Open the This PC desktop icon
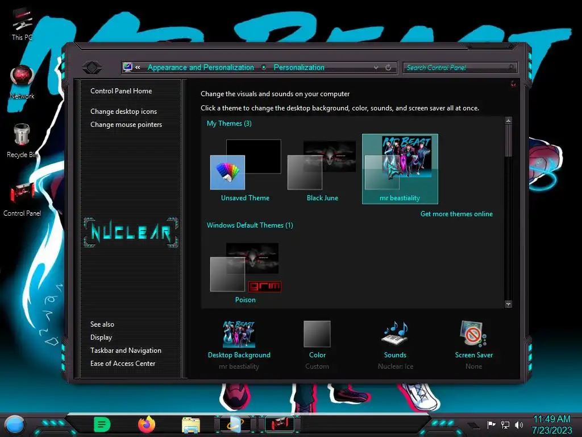The image size is (582, 437). pos(22,24)
